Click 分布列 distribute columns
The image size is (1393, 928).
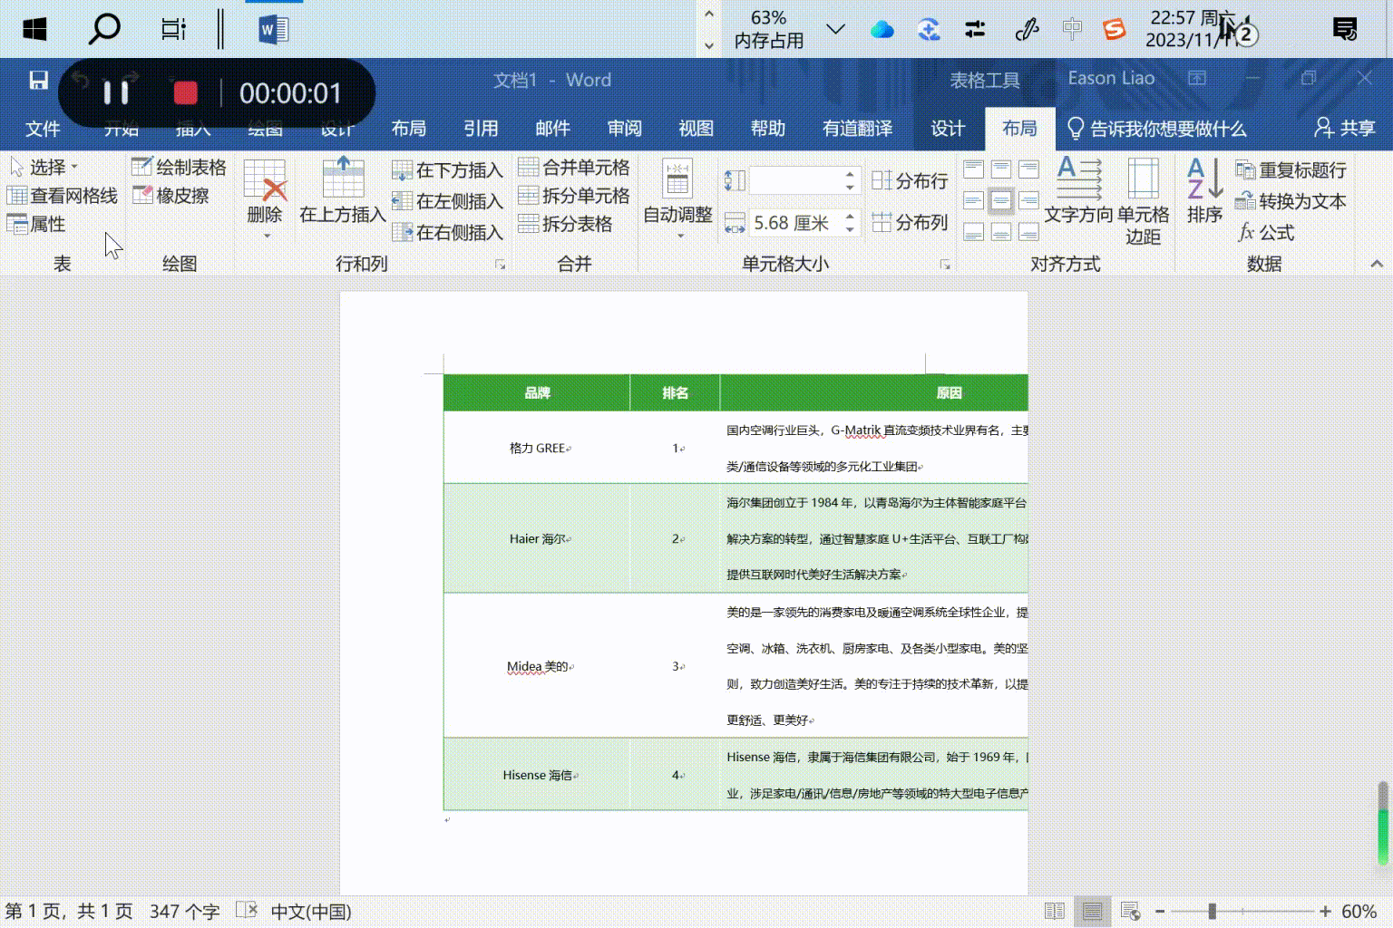click(910, 222)
